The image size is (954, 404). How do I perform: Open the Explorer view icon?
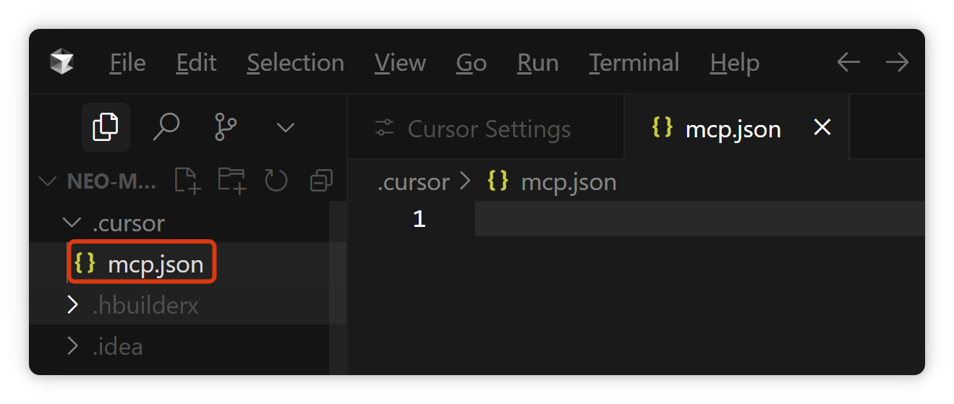[106, 127]
